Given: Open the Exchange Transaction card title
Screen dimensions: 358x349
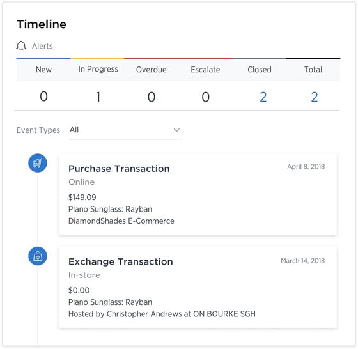Looking at the screenshot, I should point(121,261).
